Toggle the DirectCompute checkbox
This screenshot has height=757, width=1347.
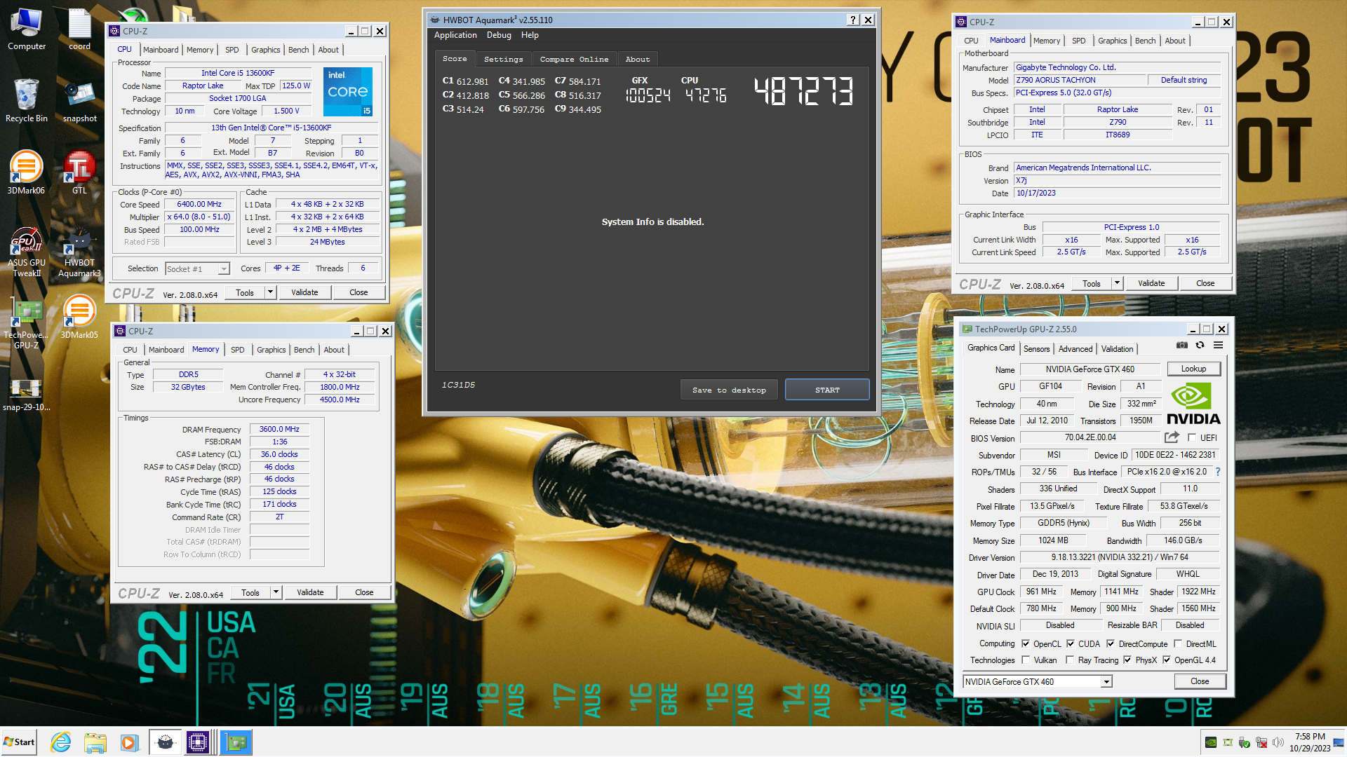pos(1111,643)
